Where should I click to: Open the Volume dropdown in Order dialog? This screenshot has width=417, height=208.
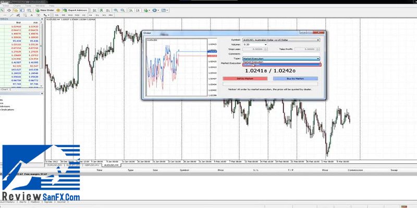point(265,45)
